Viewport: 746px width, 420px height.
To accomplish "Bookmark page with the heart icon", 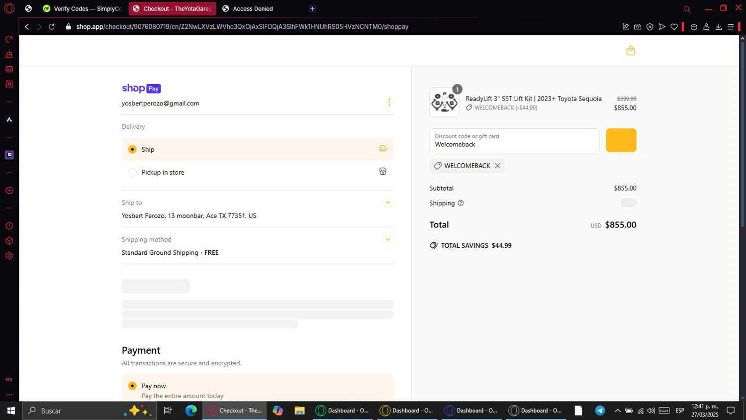I will 674,27.
